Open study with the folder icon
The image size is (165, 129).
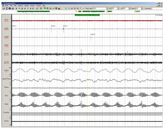[4, 9]
